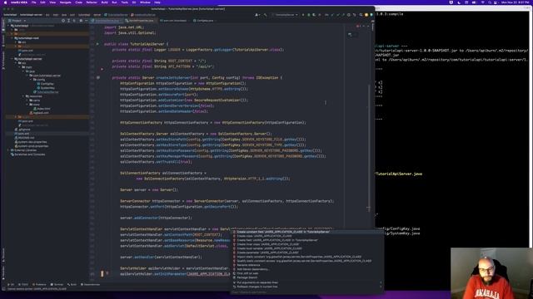Open the Terminal tool window button

point(57,285)
